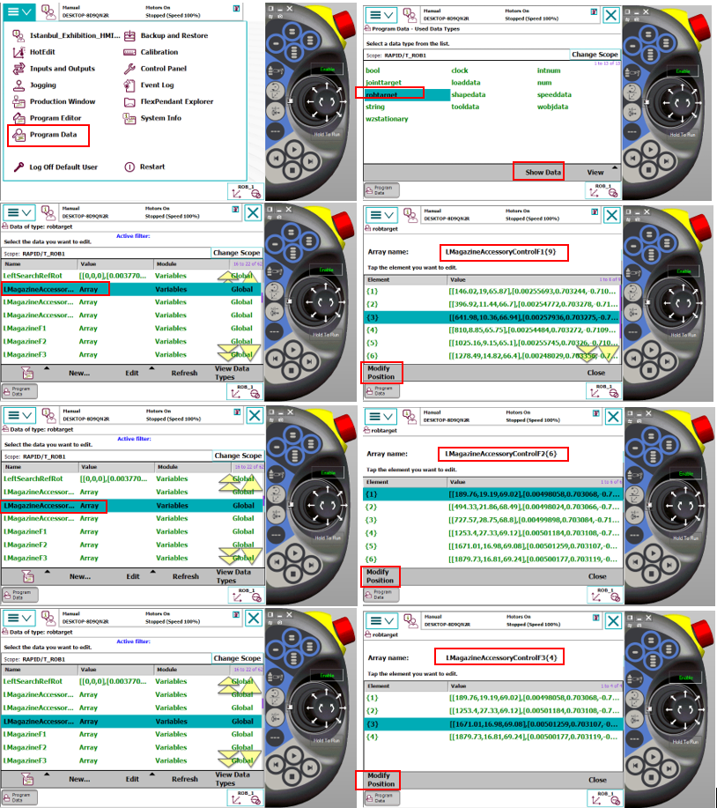Open the Control Panel

[163, 69]
